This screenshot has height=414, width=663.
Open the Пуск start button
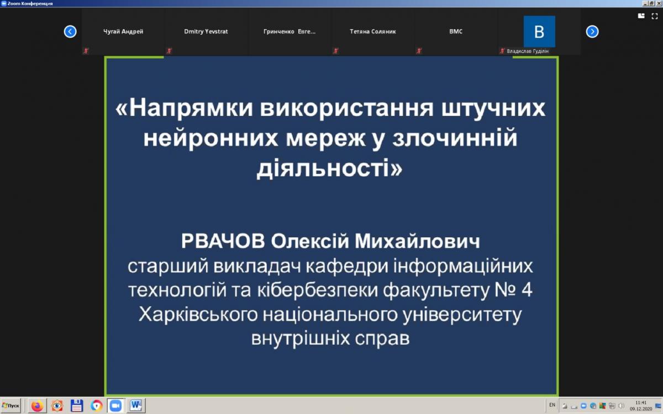12,406
